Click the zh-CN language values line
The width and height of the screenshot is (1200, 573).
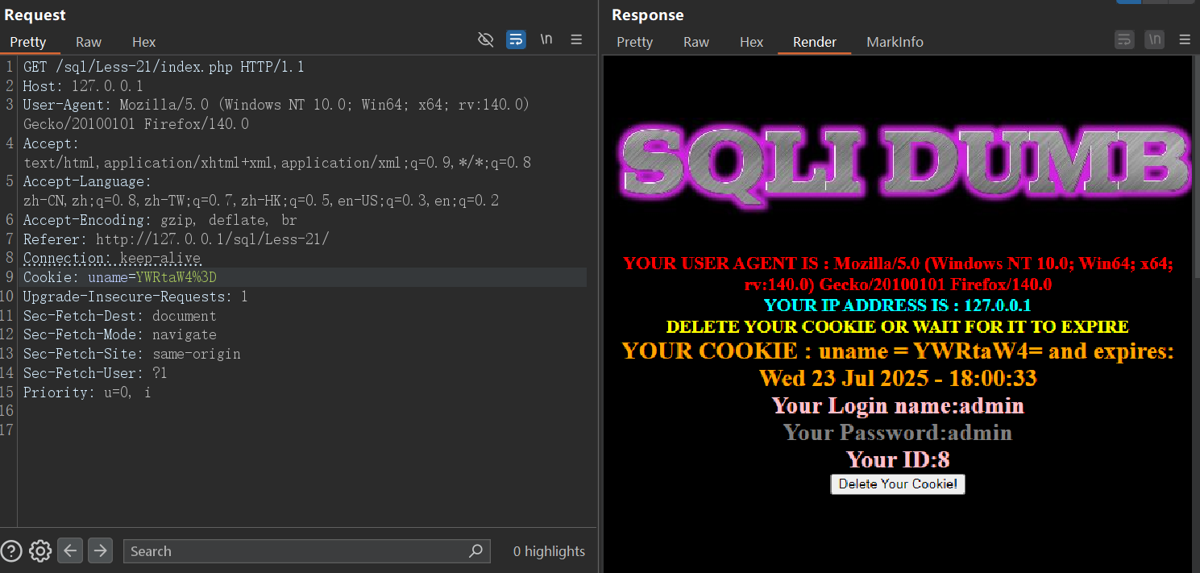pos(260,201)
